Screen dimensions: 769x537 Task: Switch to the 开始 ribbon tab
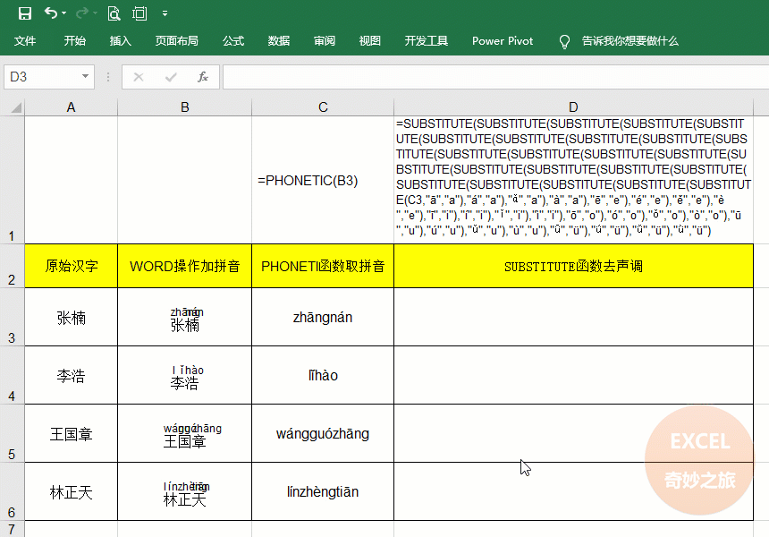[74, 41]
